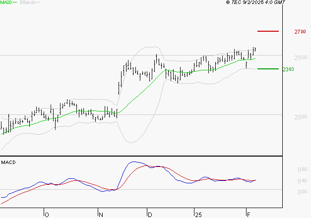Click the 040 MACD axis value
This screenshot has width=311, height=218.
303,181
